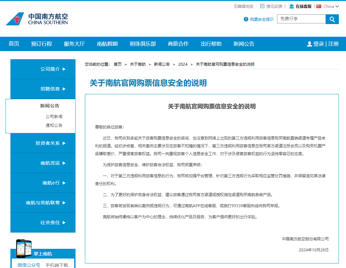
Task: Open 明珠俱乐部 navigation menu
Action: click(143, 44)
